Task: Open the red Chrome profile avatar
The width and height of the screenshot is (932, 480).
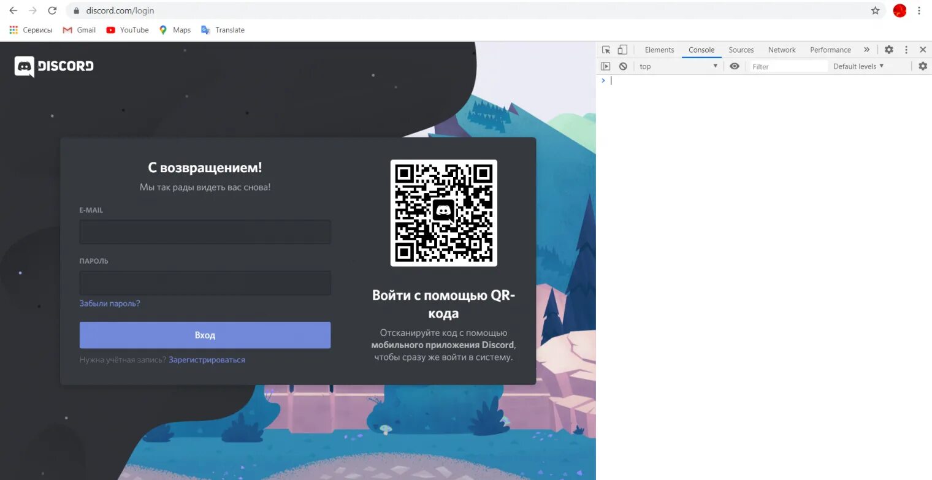Action: [900, 10]
